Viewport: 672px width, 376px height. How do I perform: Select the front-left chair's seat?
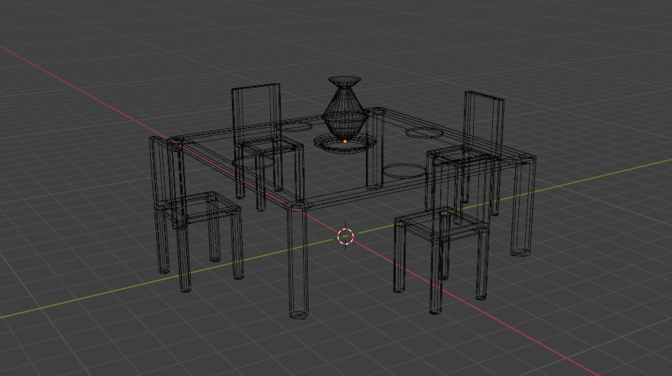point(198,207)
